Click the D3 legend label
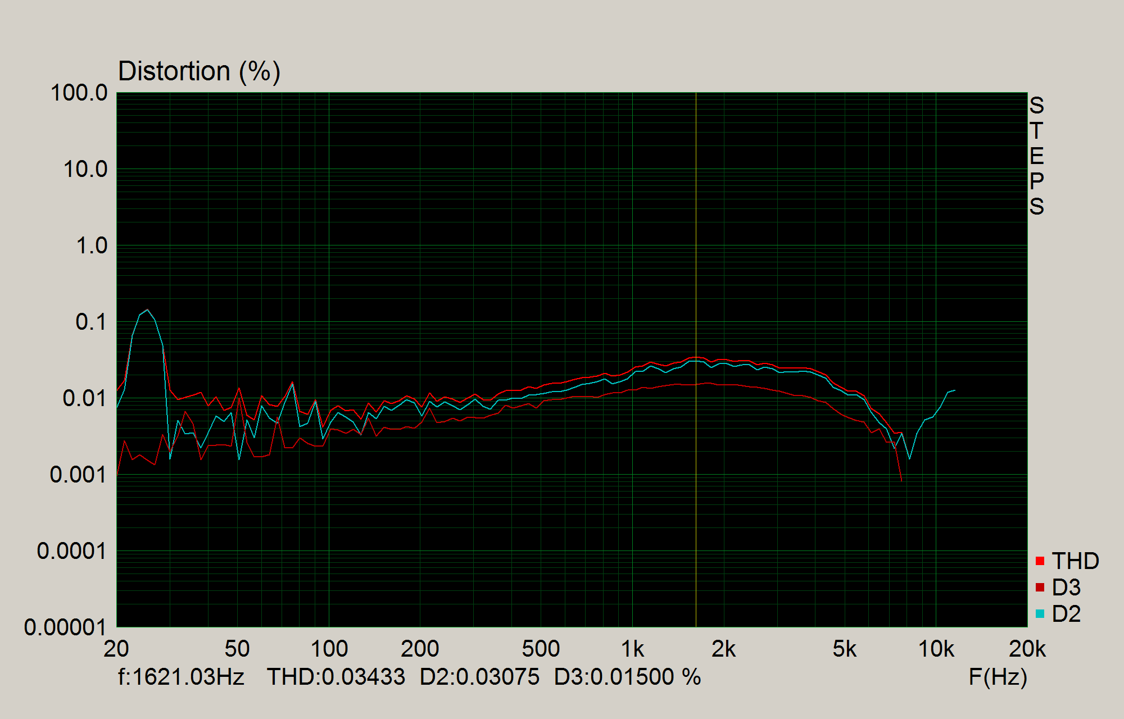The width and height of the screenshot is (1124, 719). pos(1066,588)
